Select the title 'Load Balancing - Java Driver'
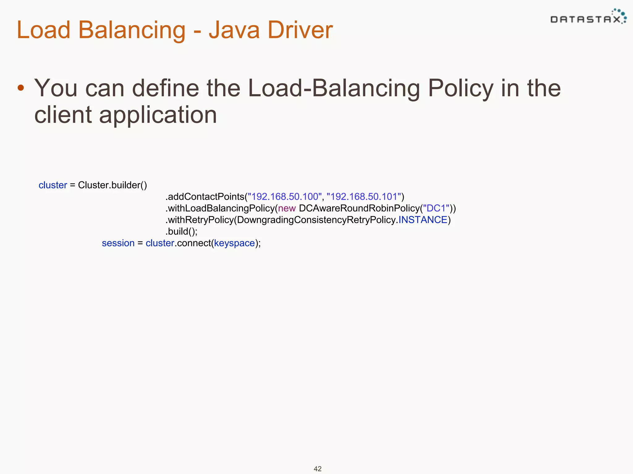The image size is (633, 474). (175, 30)
